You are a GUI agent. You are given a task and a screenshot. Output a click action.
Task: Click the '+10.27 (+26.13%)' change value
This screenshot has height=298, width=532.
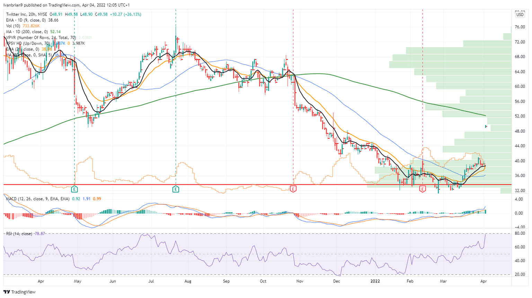coord(125,14)
